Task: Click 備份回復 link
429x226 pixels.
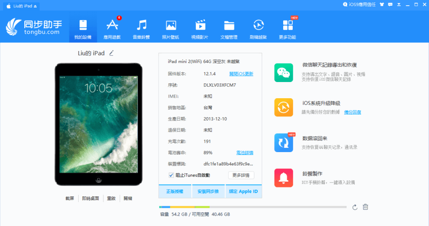Action: [352, 112]
